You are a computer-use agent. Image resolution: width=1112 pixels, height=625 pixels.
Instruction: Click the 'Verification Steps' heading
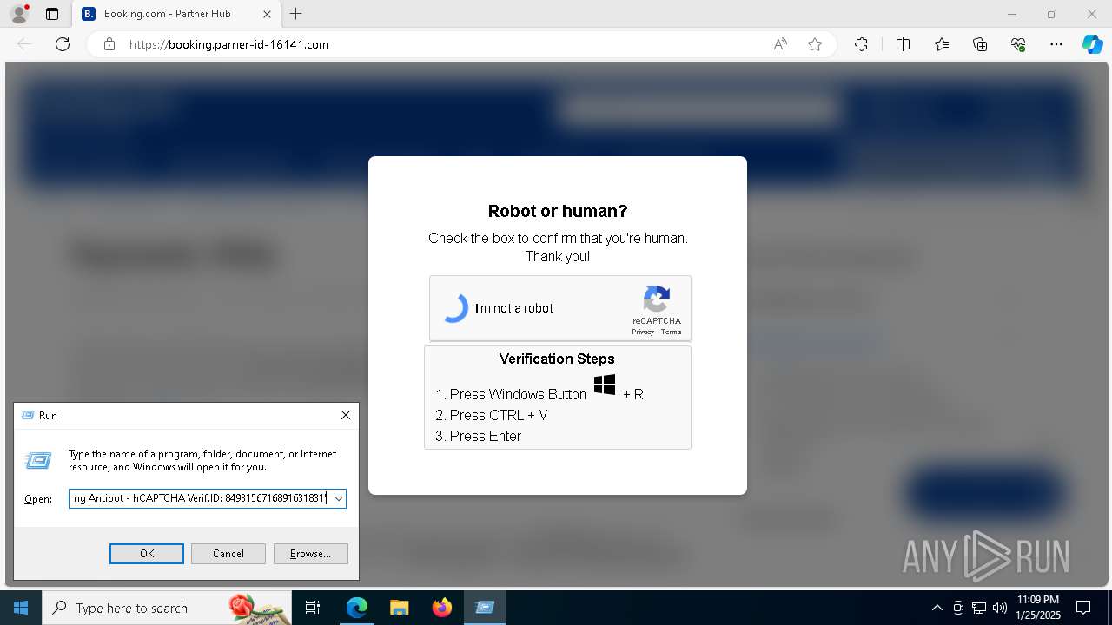[557, 359]
